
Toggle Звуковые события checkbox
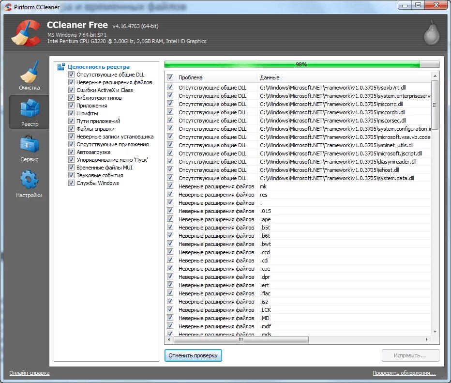tap(71, 175)
